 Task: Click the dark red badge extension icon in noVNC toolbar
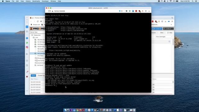point(140,11)
